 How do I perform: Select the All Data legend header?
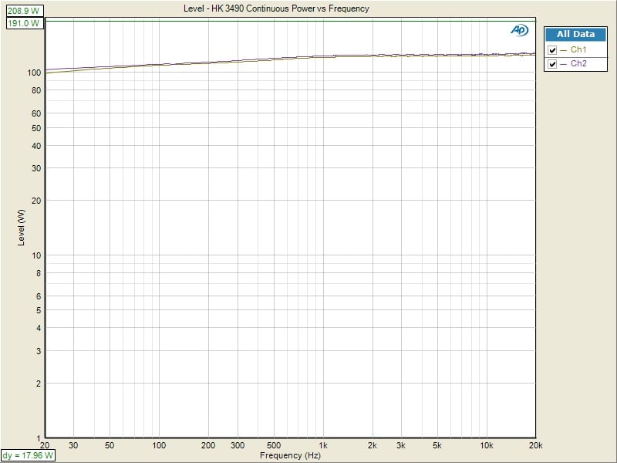575,35
